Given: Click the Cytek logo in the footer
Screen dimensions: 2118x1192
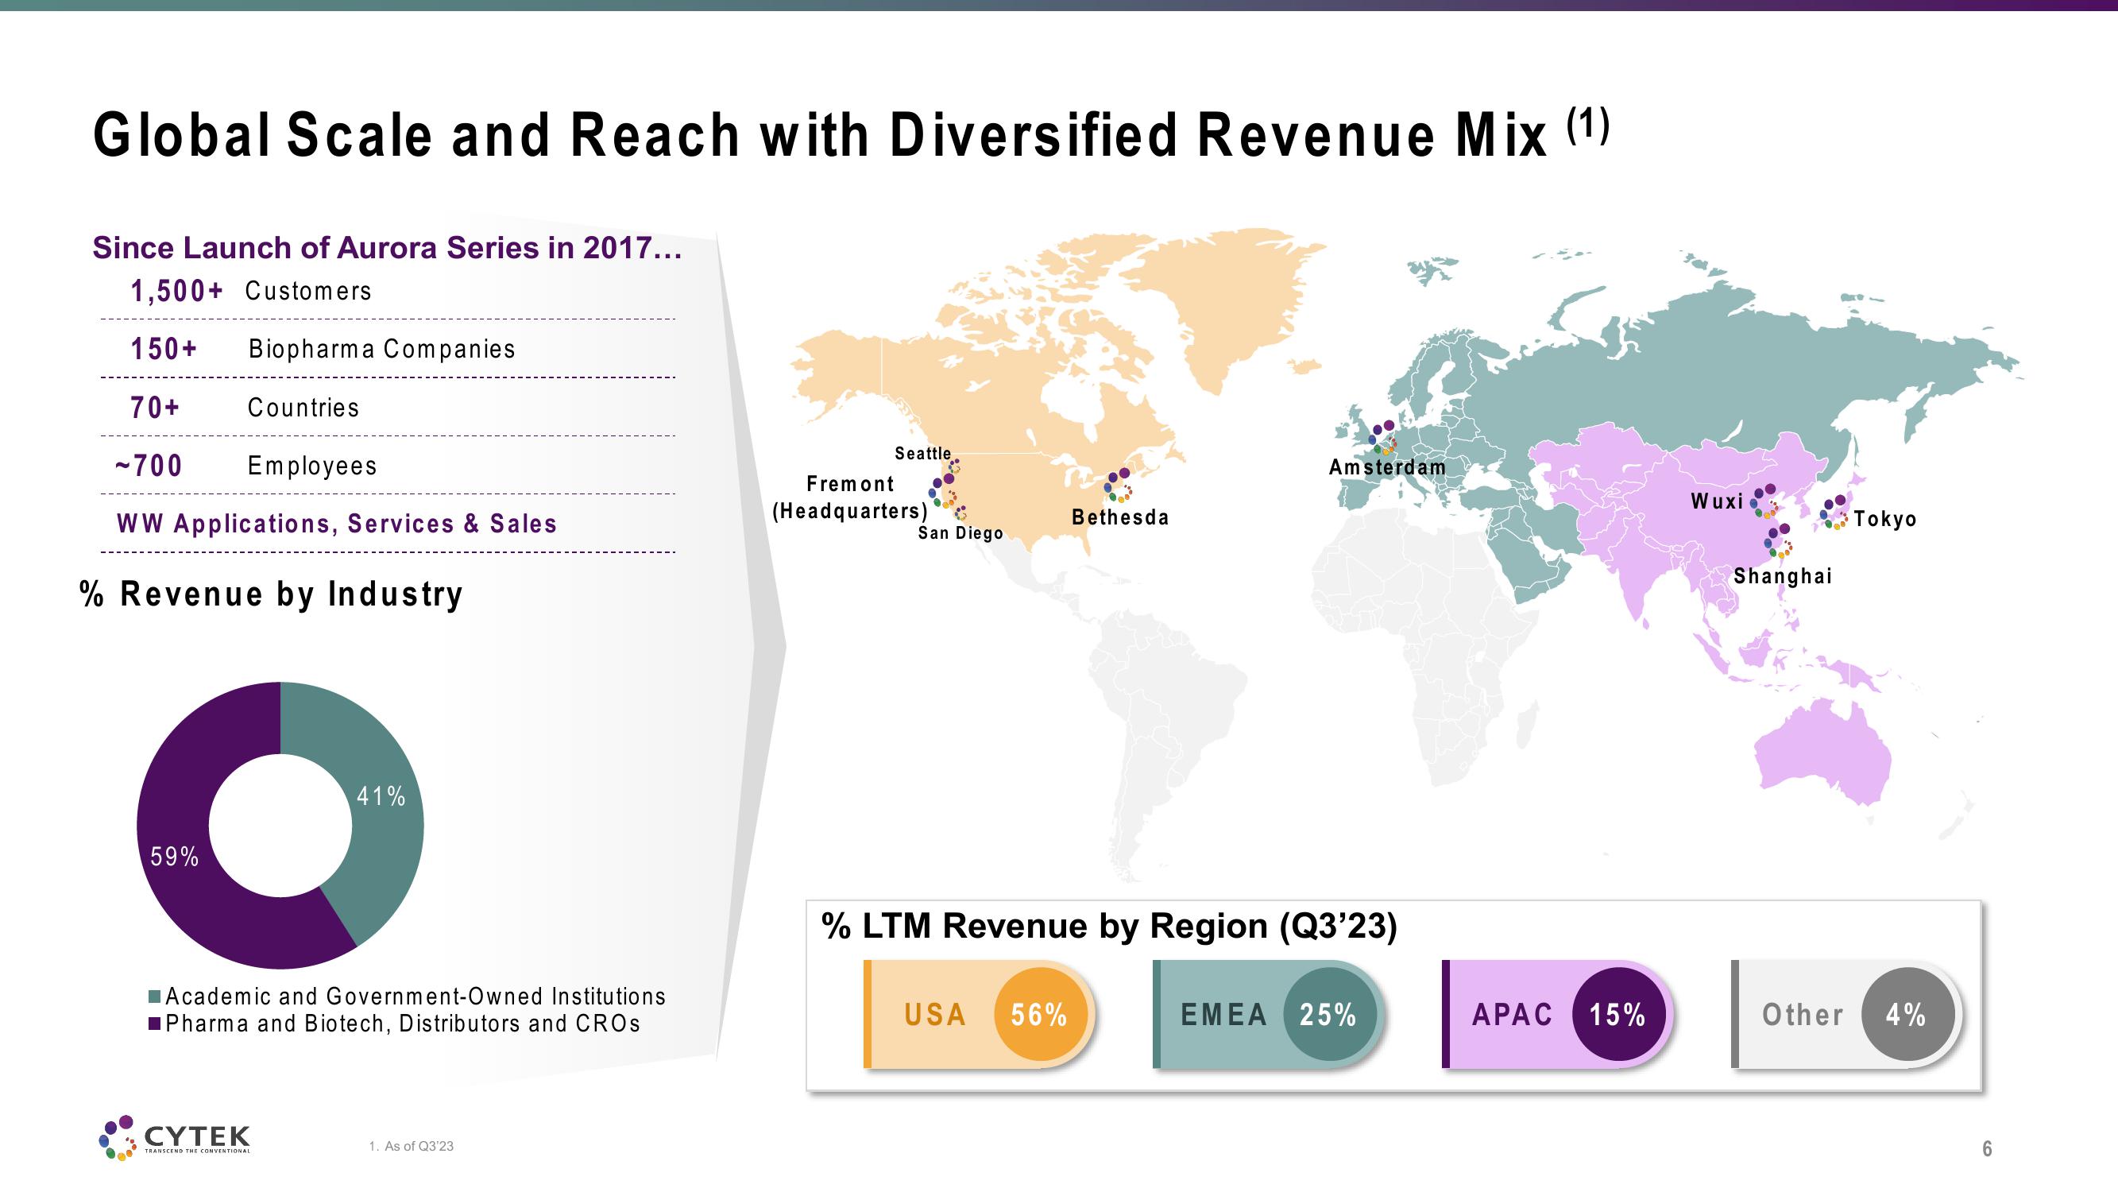Looking at the screenshot, I should [x=174, y=1138].
